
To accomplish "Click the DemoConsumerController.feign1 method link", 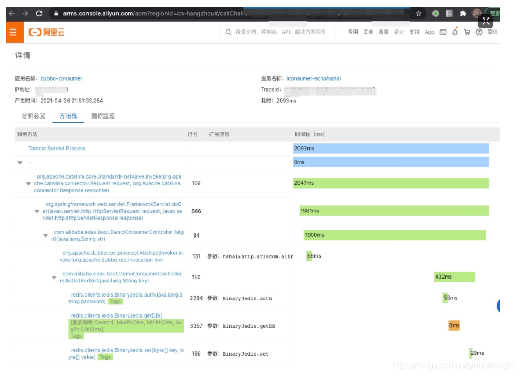I will point(117,235).
